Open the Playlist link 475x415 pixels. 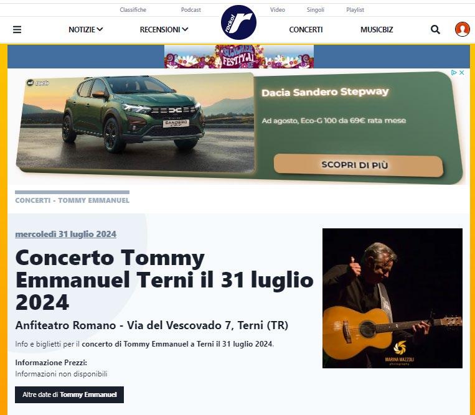pyautogui.click(x=355, y=10)
